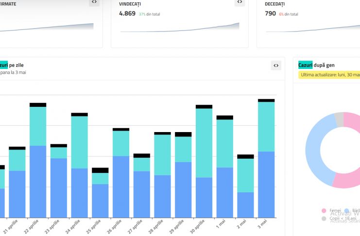The height and width of the screenshot is (236, 360).
Task: Toggle Copii < 18 ani legend entry
Action: click(x=340, y=219)
